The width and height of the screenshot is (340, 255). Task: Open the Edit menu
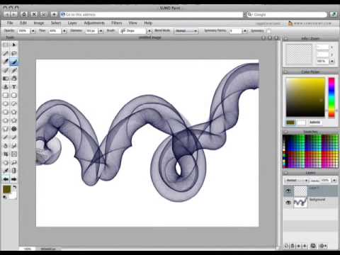[23, 23]
